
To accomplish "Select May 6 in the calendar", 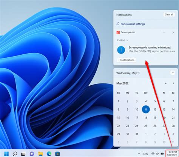I will coord(164,101).
